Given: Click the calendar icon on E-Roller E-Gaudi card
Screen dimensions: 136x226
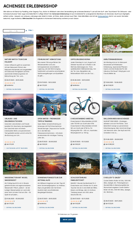Looking at the screenshot, I should [104, 201].
